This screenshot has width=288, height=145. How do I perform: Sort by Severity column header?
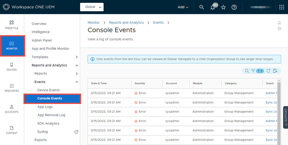[140, 83]
